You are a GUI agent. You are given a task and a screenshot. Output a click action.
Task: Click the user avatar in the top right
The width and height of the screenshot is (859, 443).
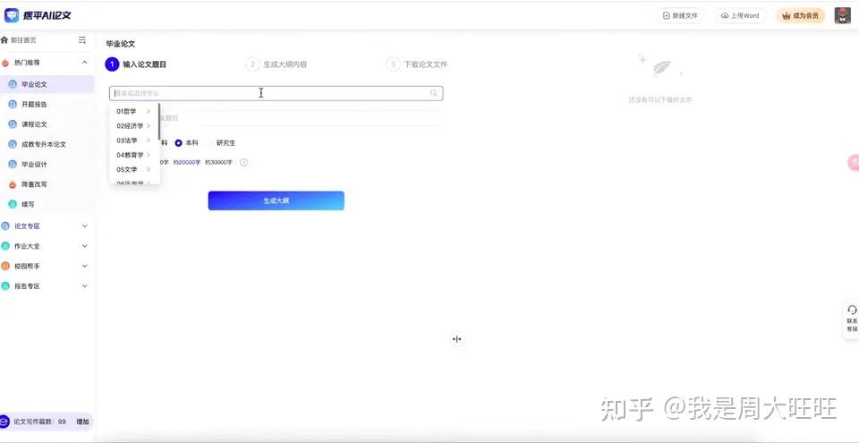tap(843, 16)
